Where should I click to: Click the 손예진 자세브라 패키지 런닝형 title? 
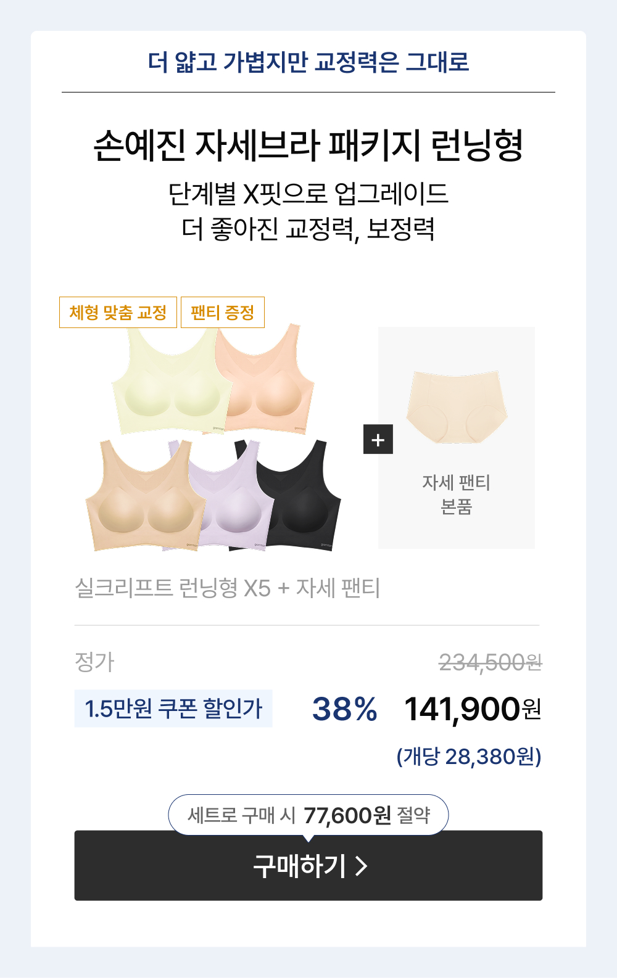point(308,146)
